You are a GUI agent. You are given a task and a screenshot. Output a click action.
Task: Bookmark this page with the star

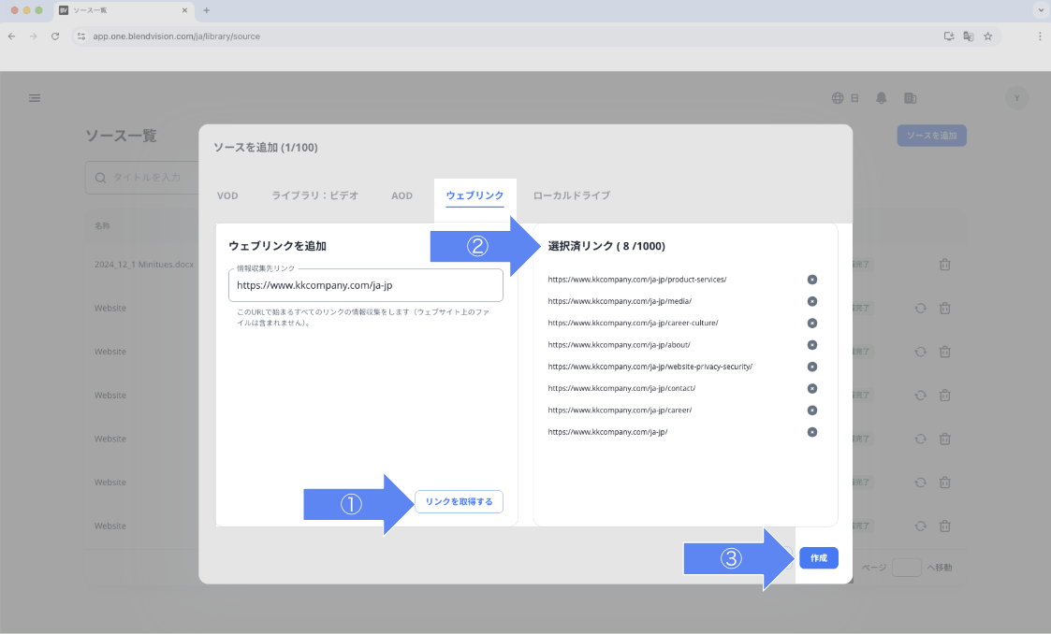click(x=988, y=36)
